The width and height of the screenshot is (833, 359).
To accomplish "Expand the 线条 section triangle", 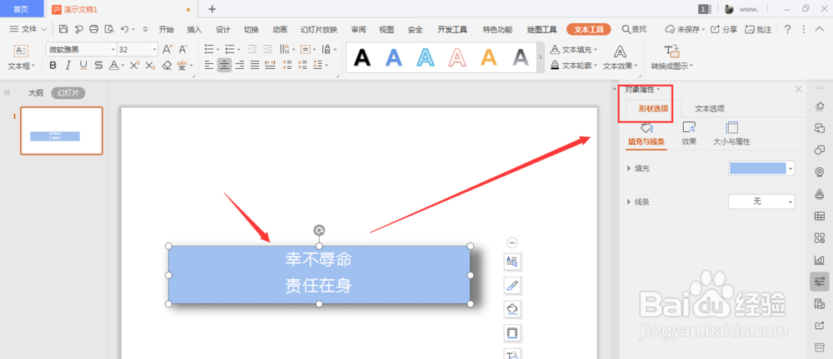I will [x=630, y=201].
